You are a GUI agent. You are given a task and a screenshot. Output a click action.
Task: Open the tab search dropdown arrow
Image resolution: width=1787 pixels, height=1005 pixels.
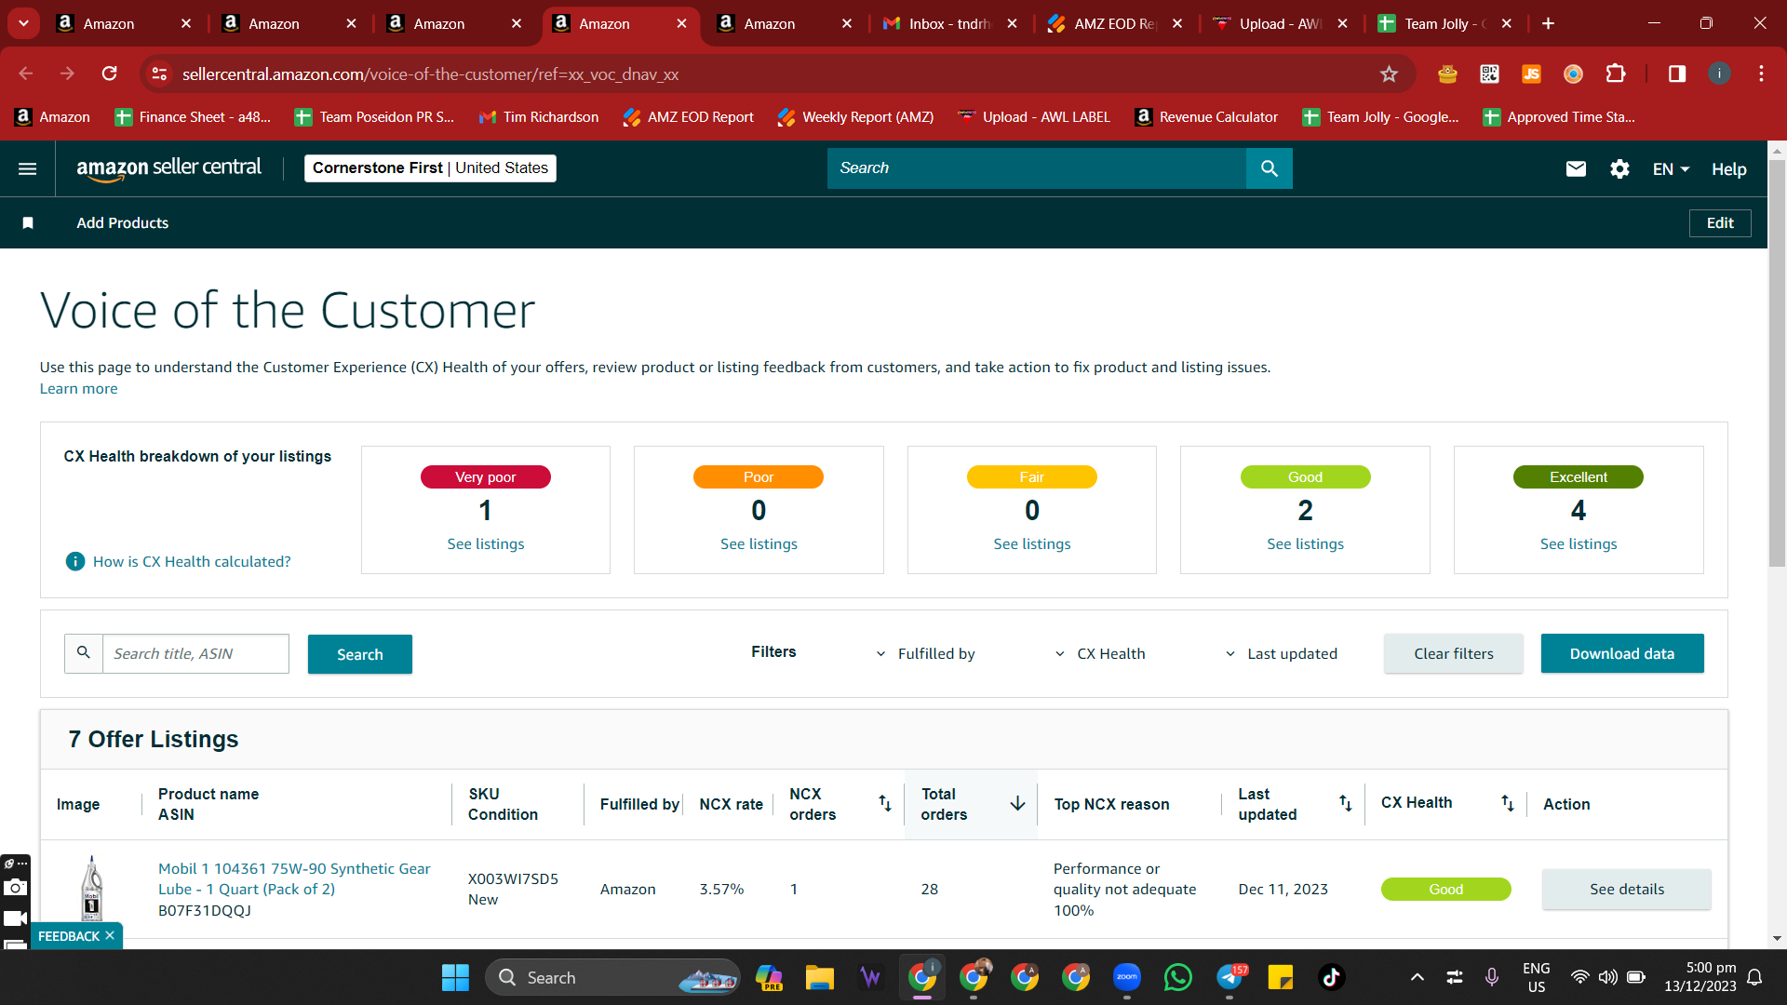[23, 23]
